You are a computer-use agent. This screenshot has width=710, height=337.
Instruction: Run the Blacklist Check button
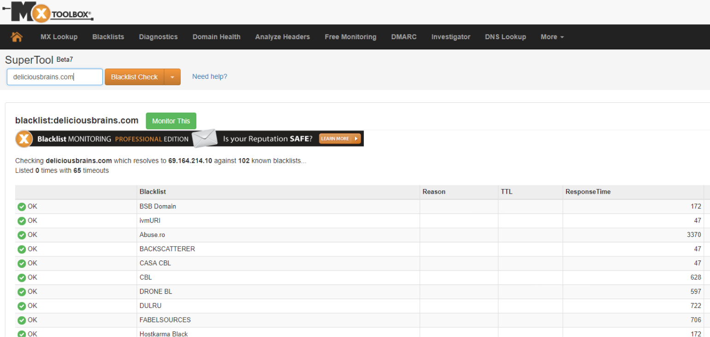tap(134, 77)
